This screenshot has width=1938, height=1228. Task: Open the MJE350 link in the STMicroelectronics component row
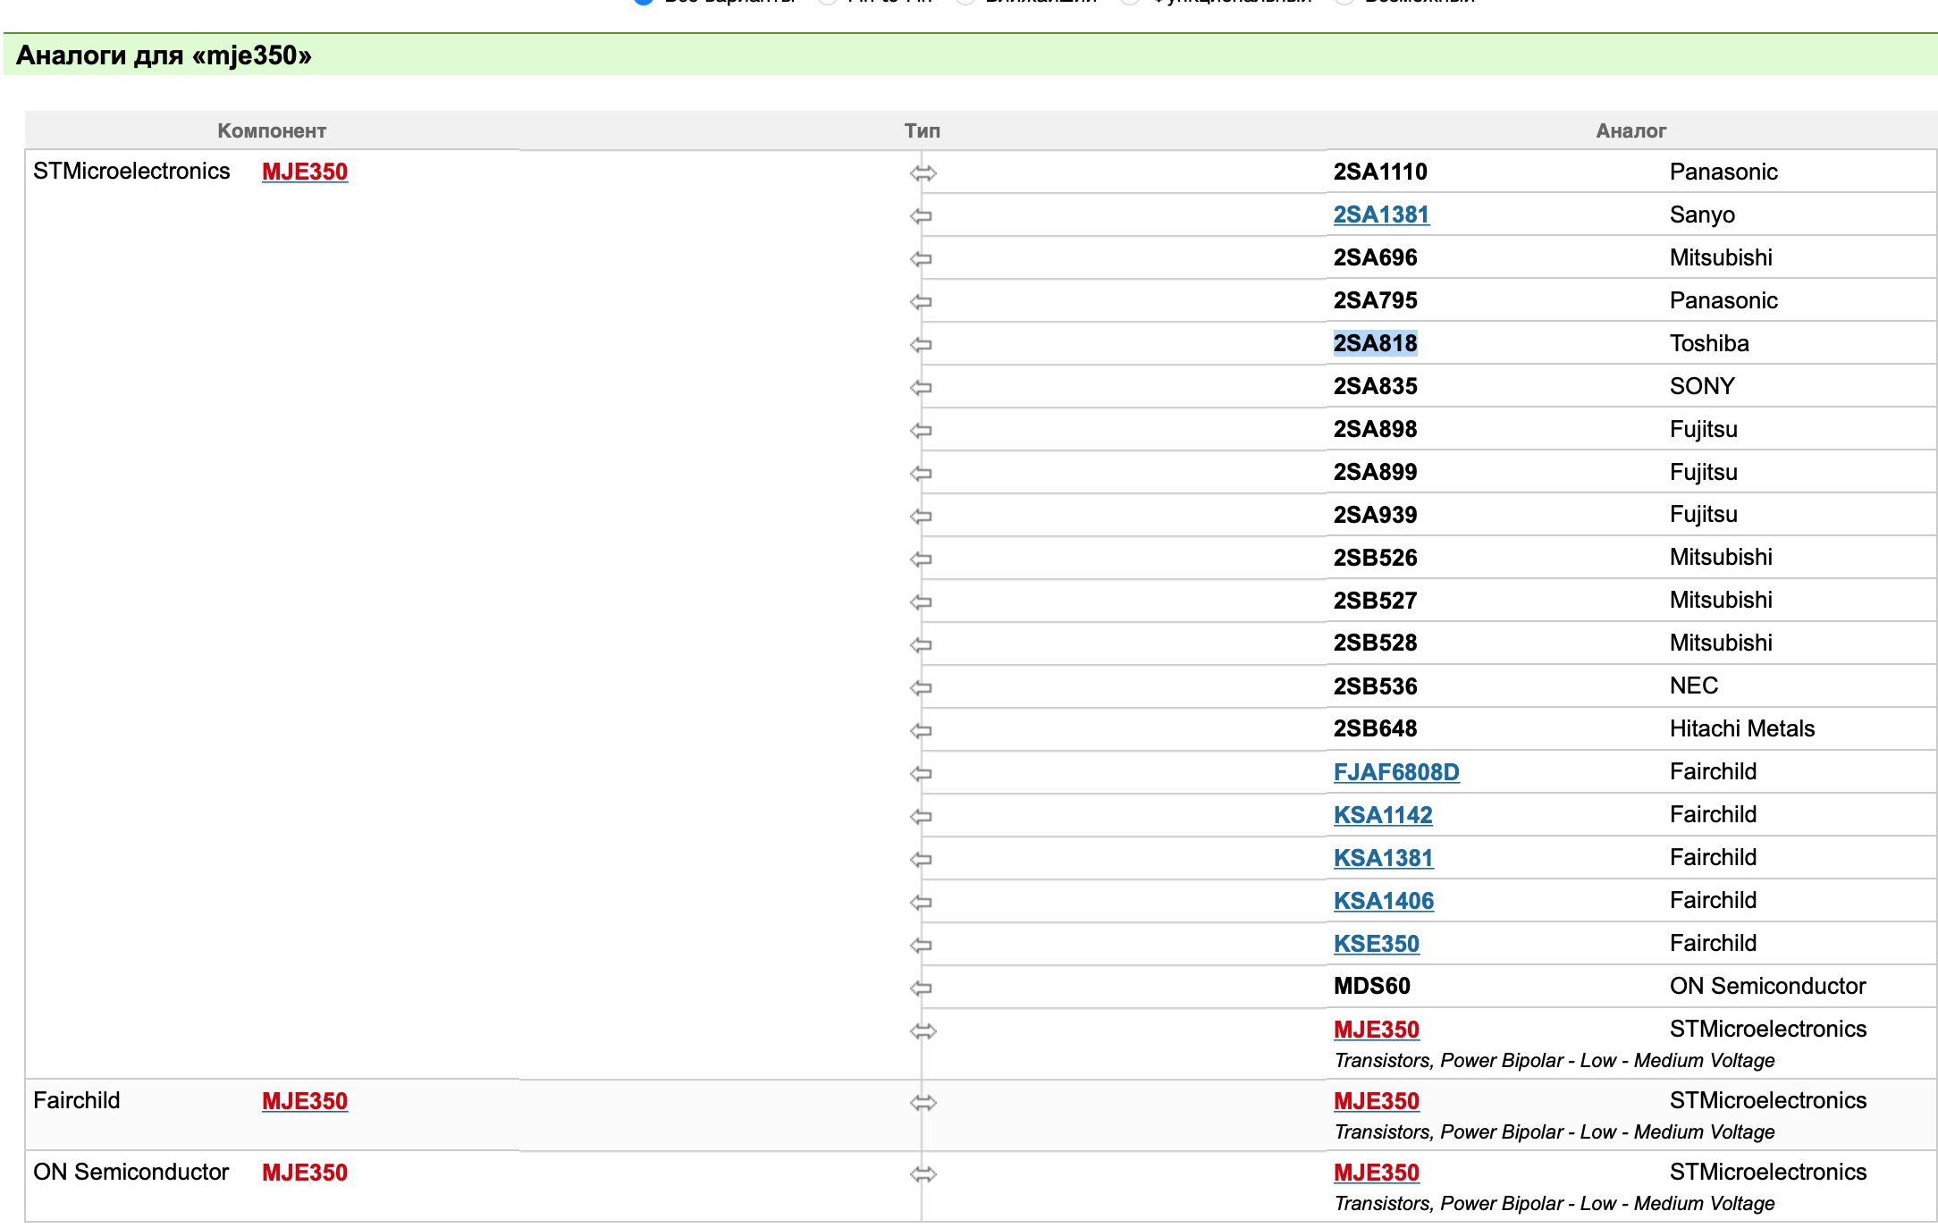coord(304,171)
